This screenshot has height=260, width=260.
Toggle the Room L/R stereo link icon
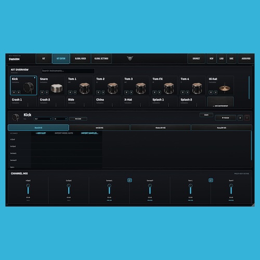click(211, 180)
